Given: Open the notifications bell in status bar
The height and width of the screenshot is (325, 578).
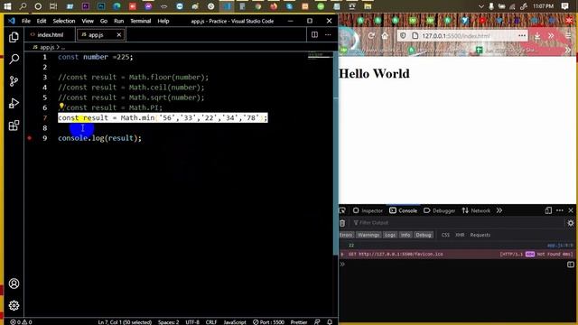Looking at the screenshot, I should [330, 321].
